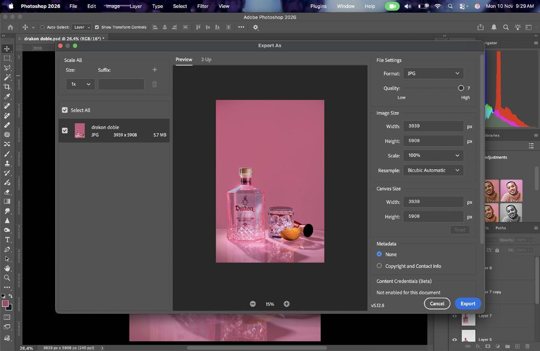Toggle Show Transform Controls checkbox
The image size is (540, 351).
97,27
